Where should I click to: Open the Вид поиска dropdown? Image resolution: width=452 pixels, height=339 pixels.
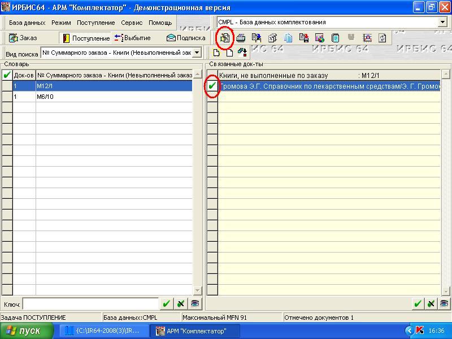(197, 53)
